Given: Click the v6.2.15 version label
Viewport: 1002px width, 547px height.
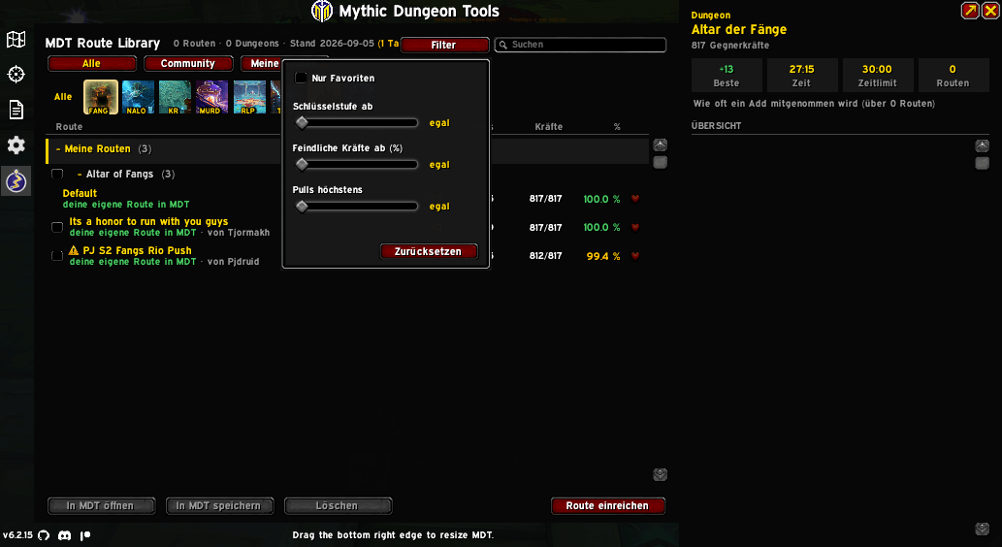Looking at the screenshot, I should (x=17, y=535).
